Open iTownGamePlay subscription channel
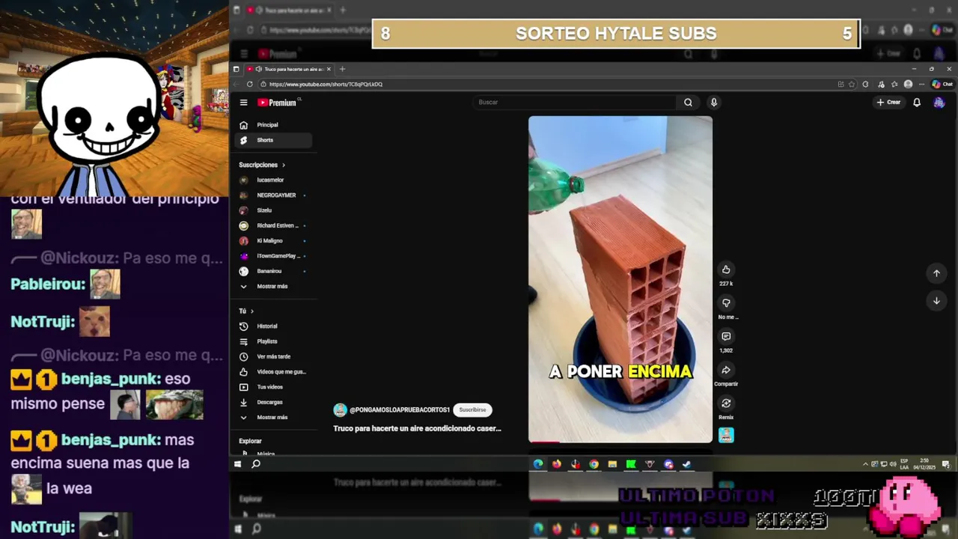Viewport: 958px width, 539px height. [274, 256]
